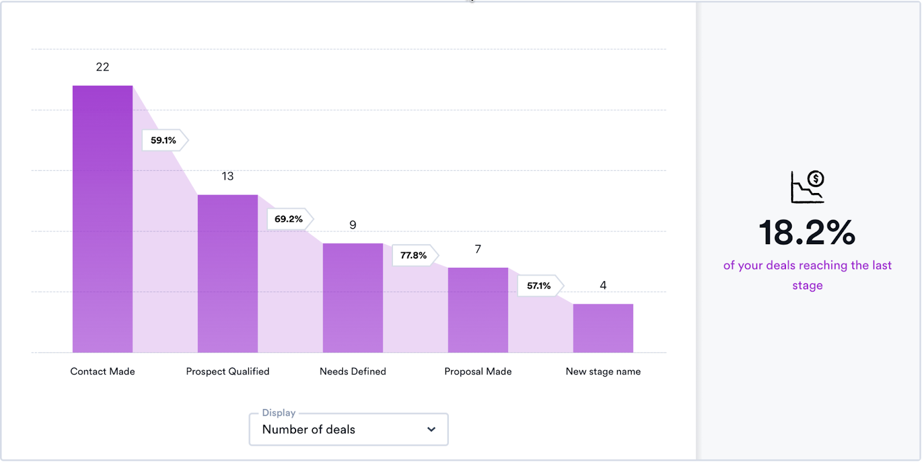
Task: Select the Needs Defined bar
Action: point(353,298)
